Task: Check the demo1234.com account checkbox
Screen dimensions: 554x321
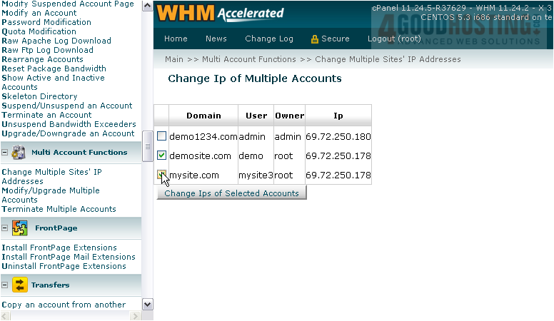Action: click(162, 136)
